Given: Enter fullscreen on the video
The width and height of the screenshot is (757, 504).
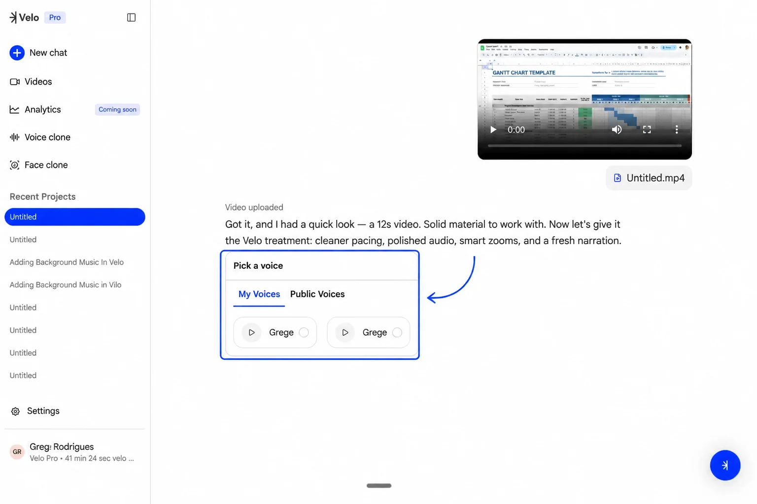Looking at the screenshot, I should [647, 130].
